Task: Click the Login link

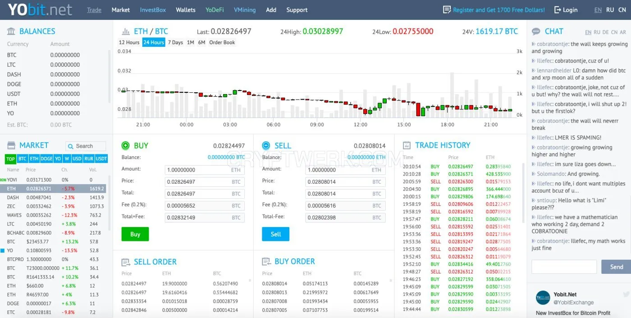Action: (x=570, y=9)
